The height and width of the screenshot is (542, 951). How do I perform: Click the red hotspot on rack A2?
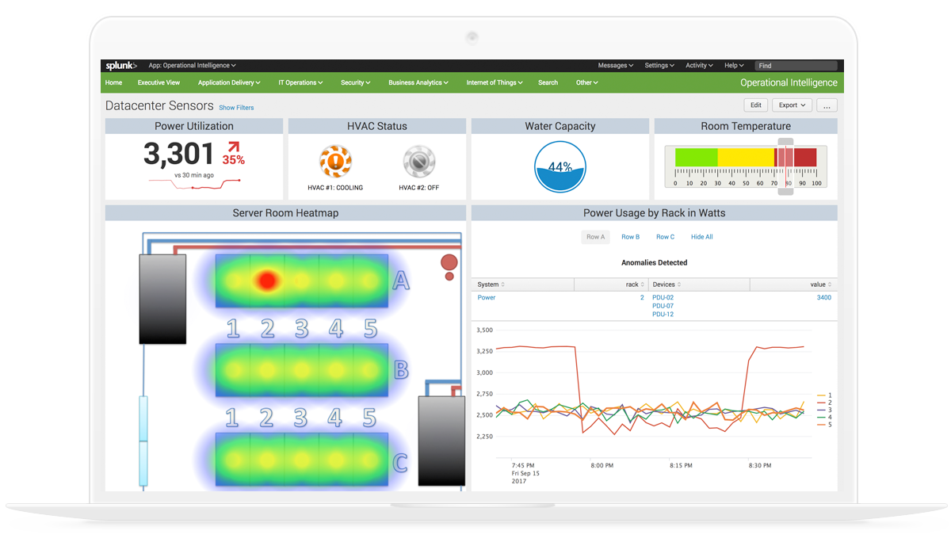tap(267, 280)
